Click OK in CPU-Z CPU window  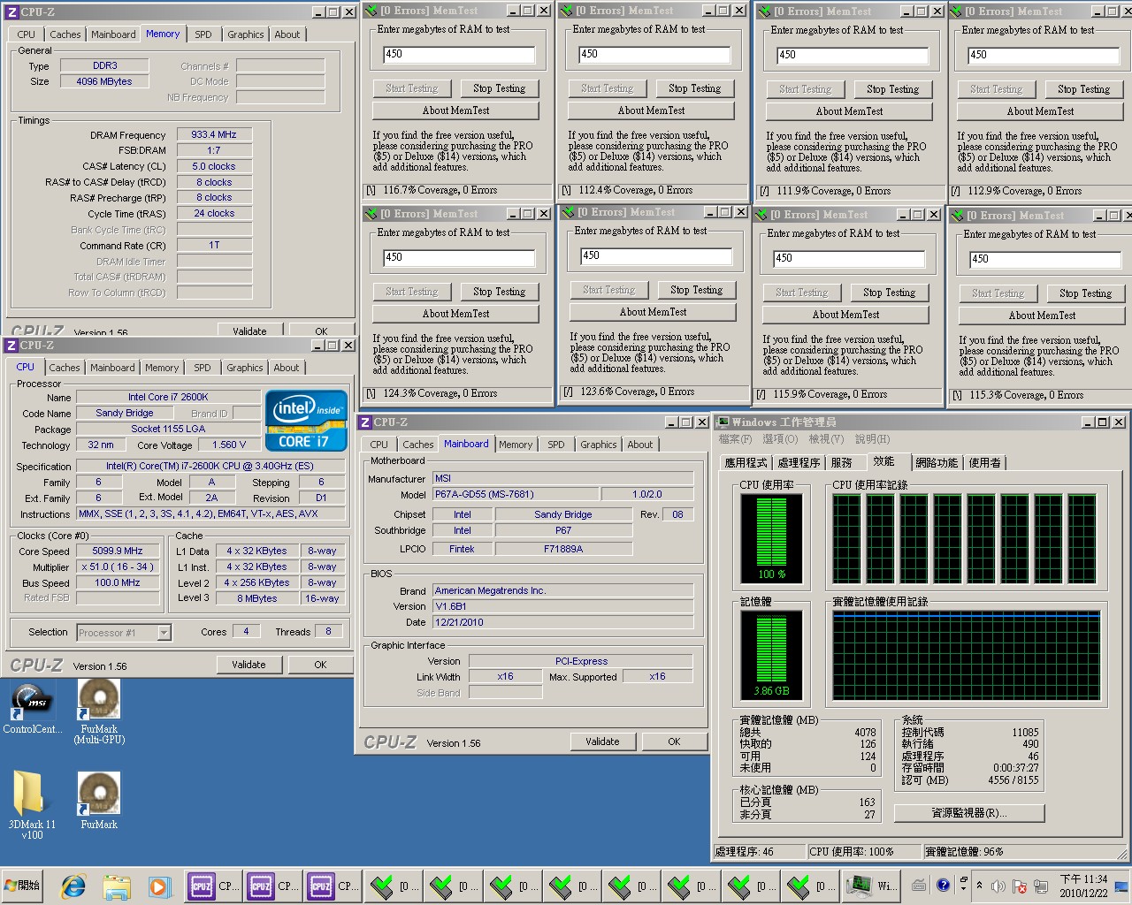click(x=320, y=665)
